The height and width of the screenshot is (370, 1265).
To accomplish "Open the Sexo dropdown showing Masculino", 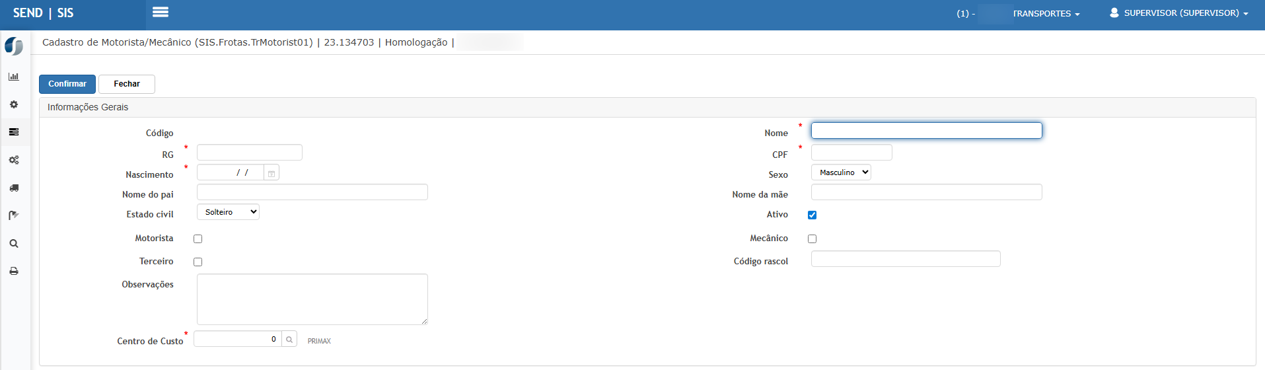I will [x=841, y=172].
